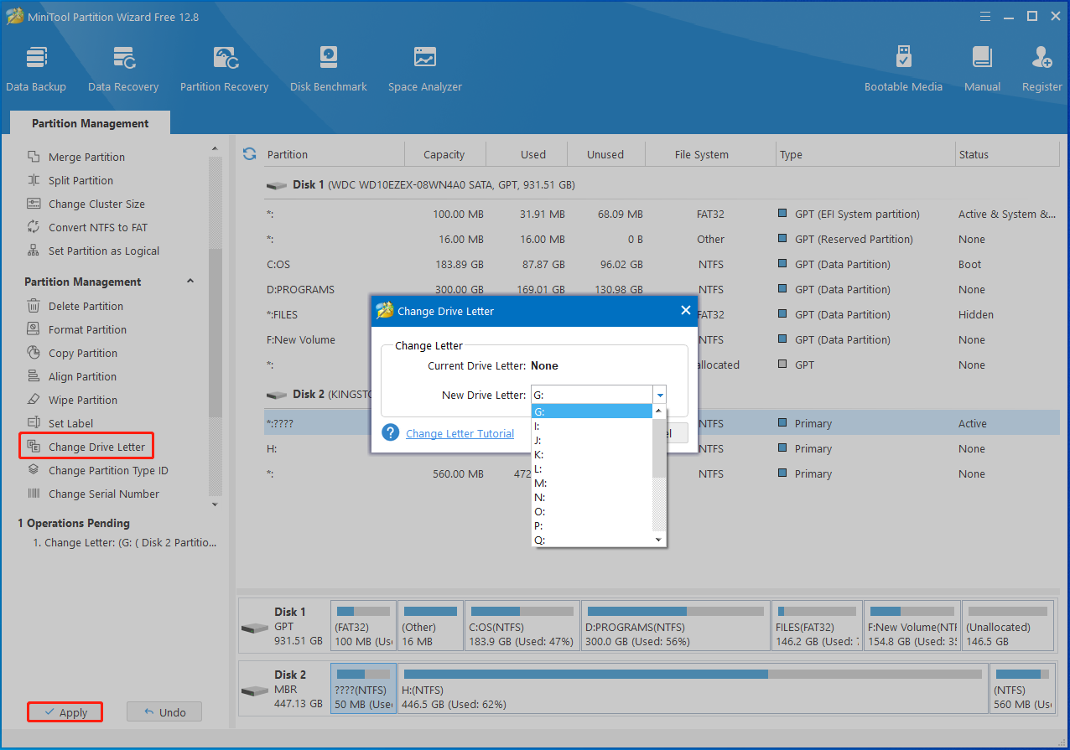Refresh the partition list with the reload icon
The width and height of the screenshot is (1070, 750).
pyautogui.click(x=249, y=154)
